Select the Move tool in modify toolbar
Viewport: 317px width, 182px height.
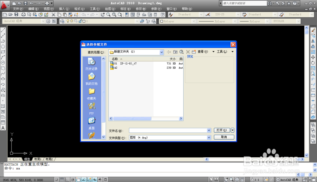tap(313, 57)
